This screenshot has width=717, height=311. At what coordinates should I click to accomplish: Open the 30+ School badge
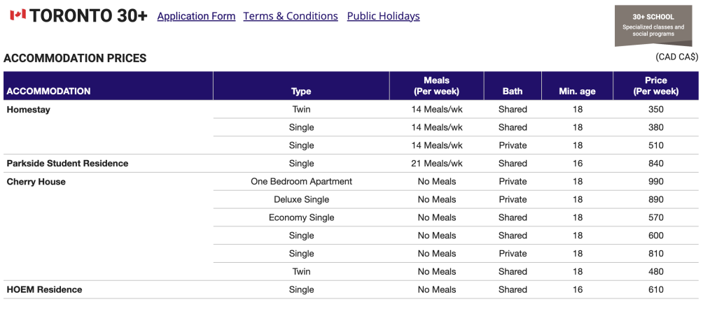pos(653,25)
